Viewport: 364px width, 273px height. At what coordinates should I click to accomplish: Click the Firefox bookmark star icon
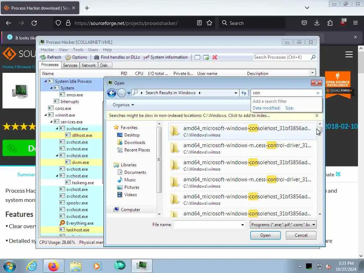coord(209,23)
